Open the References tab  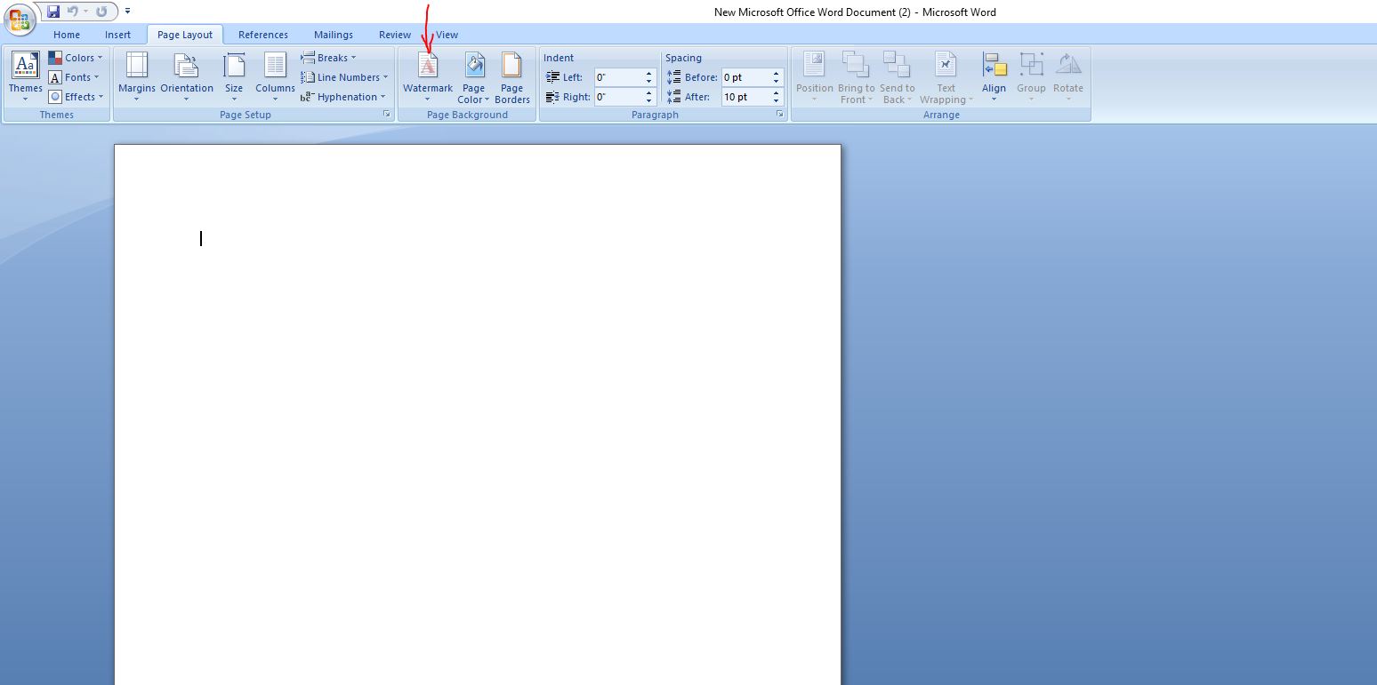(262, 35)
